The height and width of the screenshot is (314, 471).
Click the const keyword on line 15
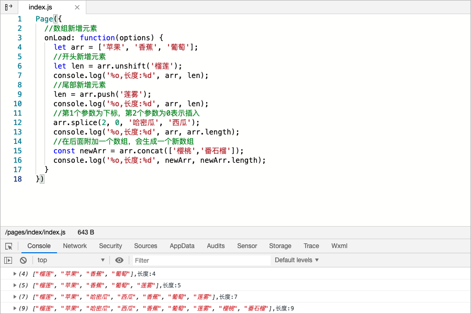64,151
